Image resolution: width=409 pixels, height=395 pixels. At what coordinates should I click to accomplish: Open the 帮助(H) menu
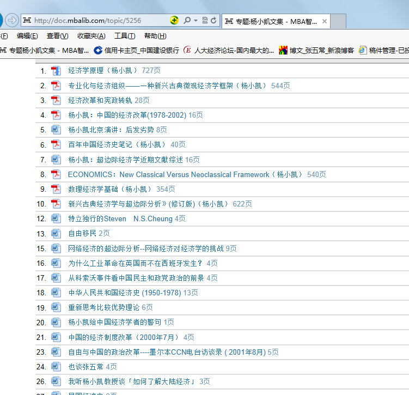[155, 36]
